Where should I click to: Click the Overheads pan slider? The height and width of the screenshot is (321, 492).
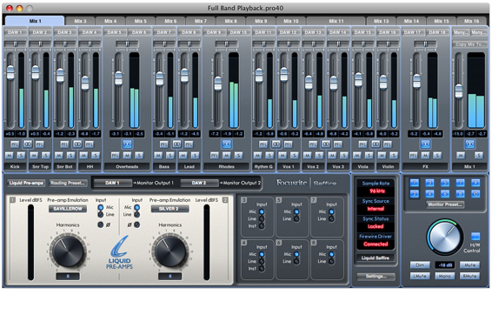pyautogui.click(x=127, y=43)
